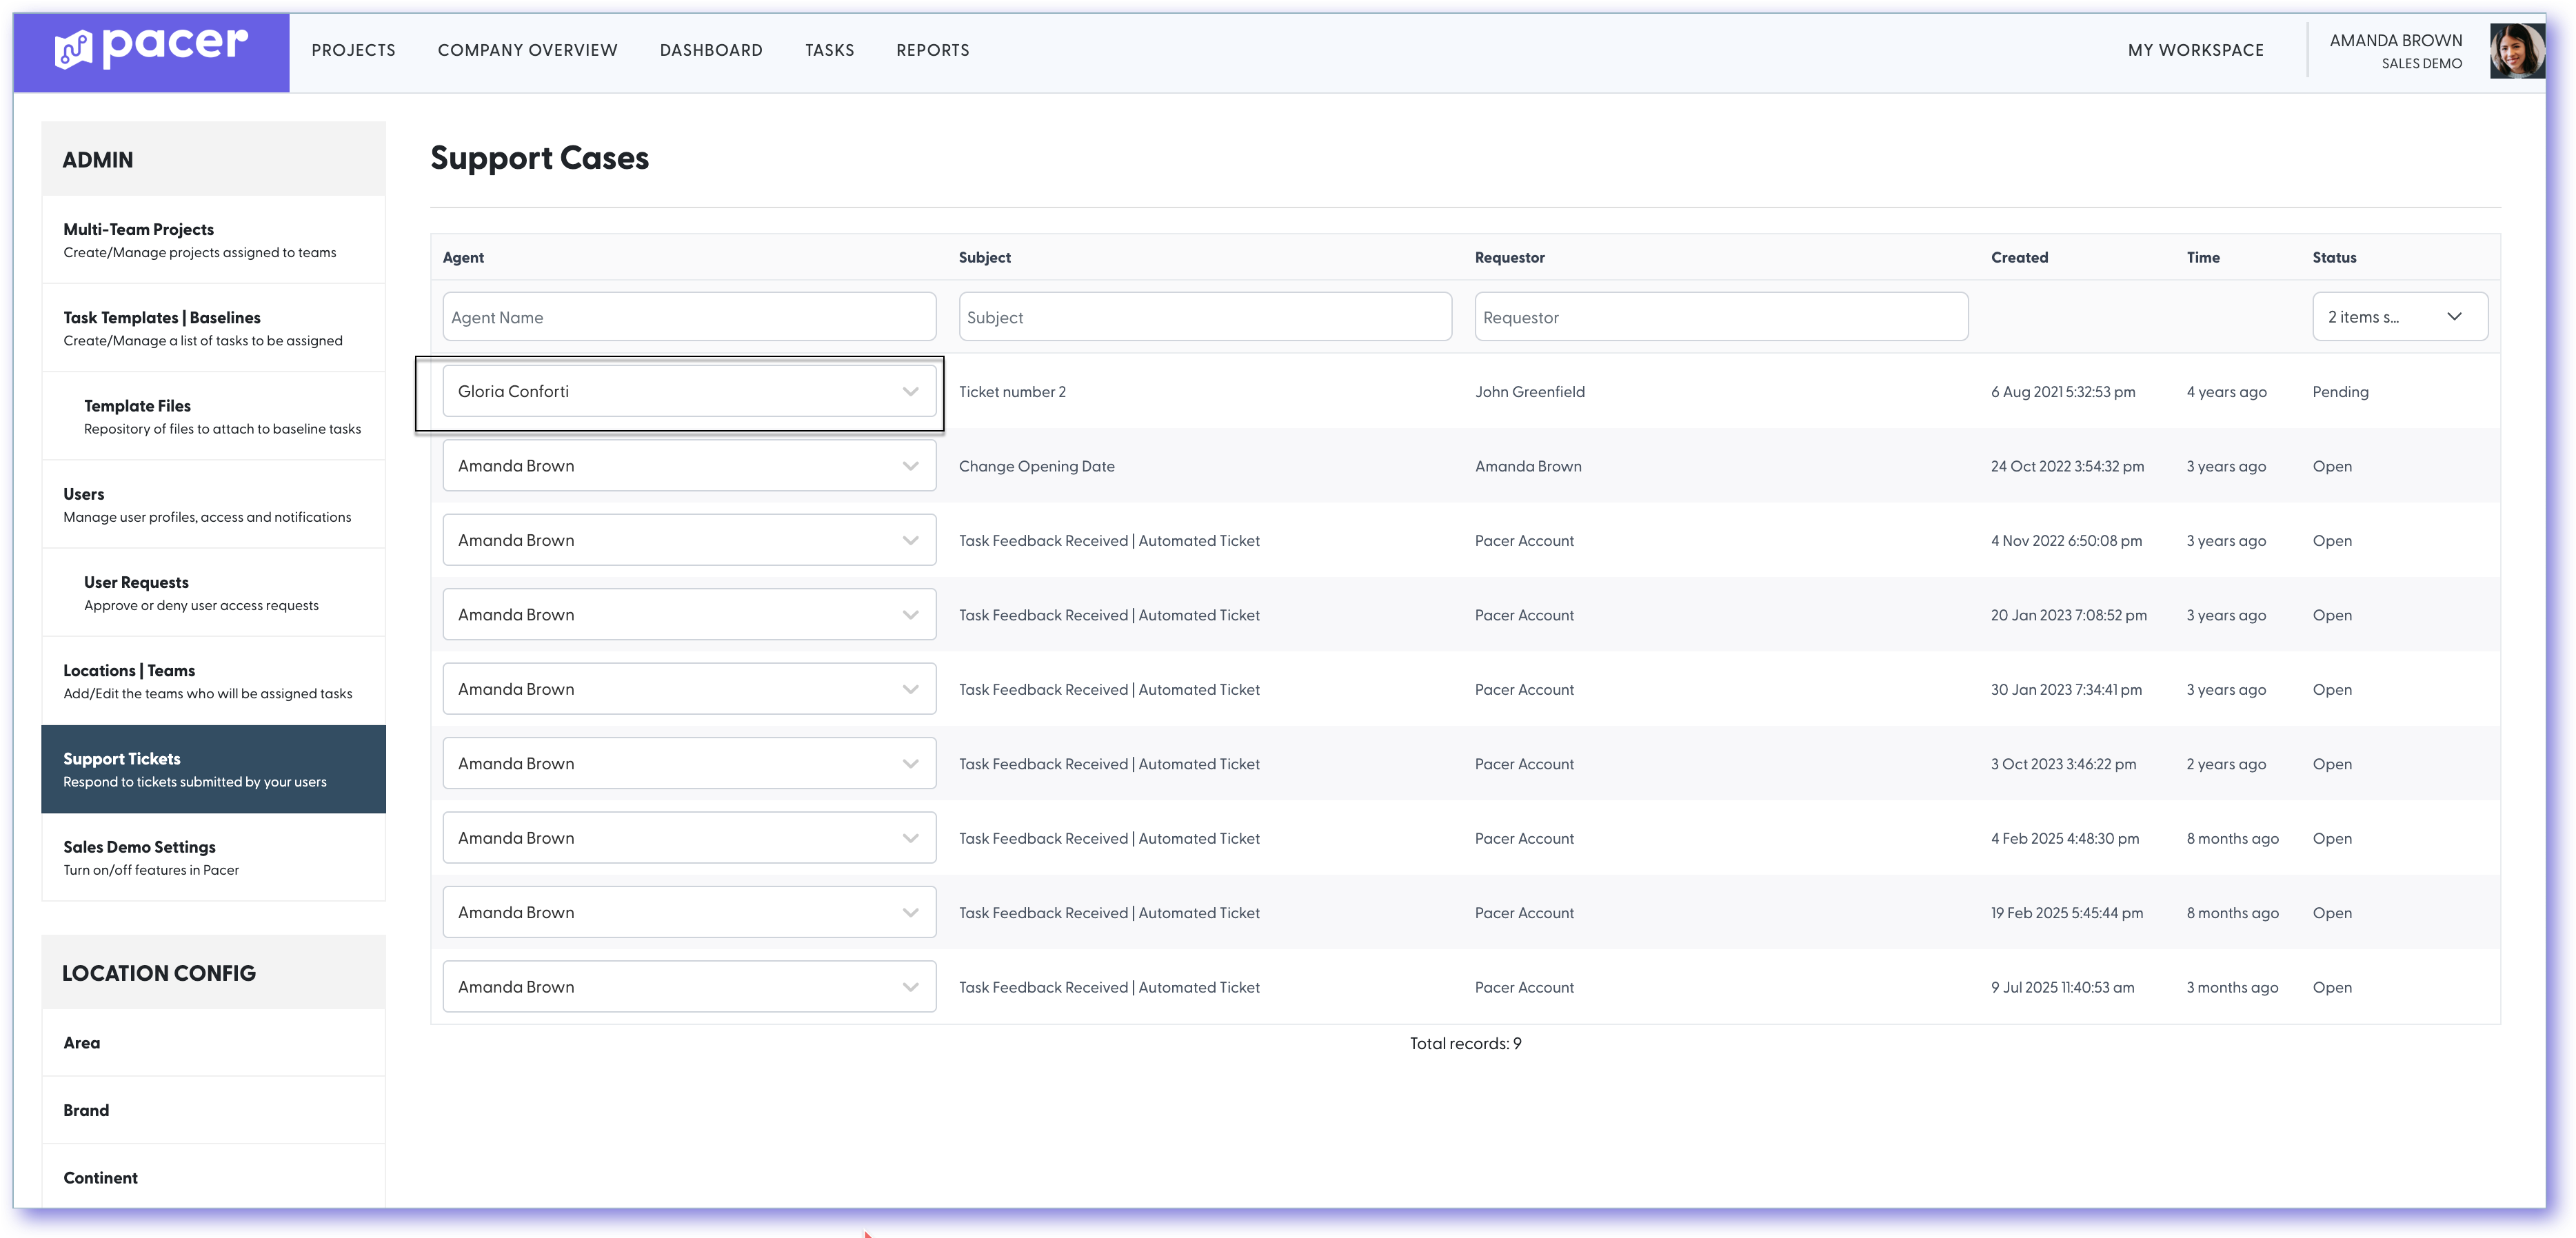Screen dimensions: 2576x1238
Task: Open agent dropdown for 3 Oct 2023 ticket
Action: pos(689,763)
